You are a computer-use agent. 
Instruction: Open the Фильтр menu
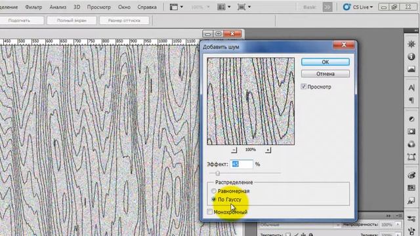point(33,7)
